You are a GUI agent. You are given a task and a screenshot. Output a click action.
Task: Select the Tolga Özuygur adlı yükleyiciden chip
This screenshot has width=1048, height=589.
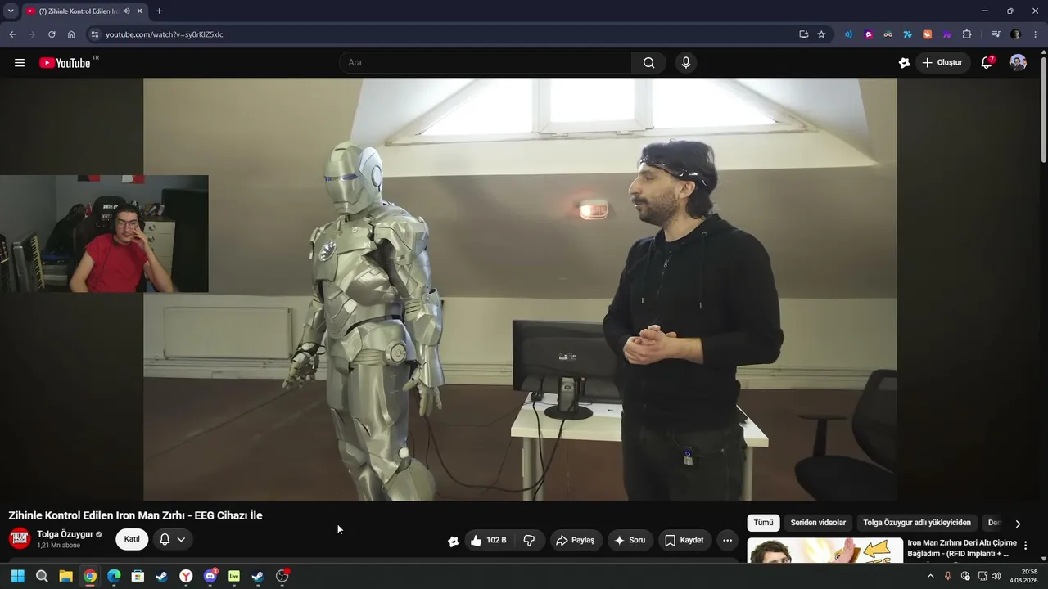click(917, 523)
